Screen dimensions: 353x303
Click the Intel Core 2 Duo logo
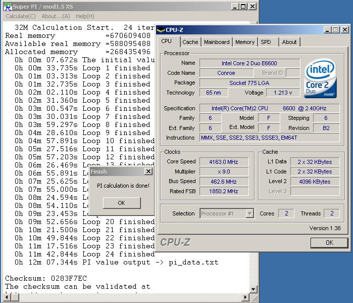tap(320, 78)
